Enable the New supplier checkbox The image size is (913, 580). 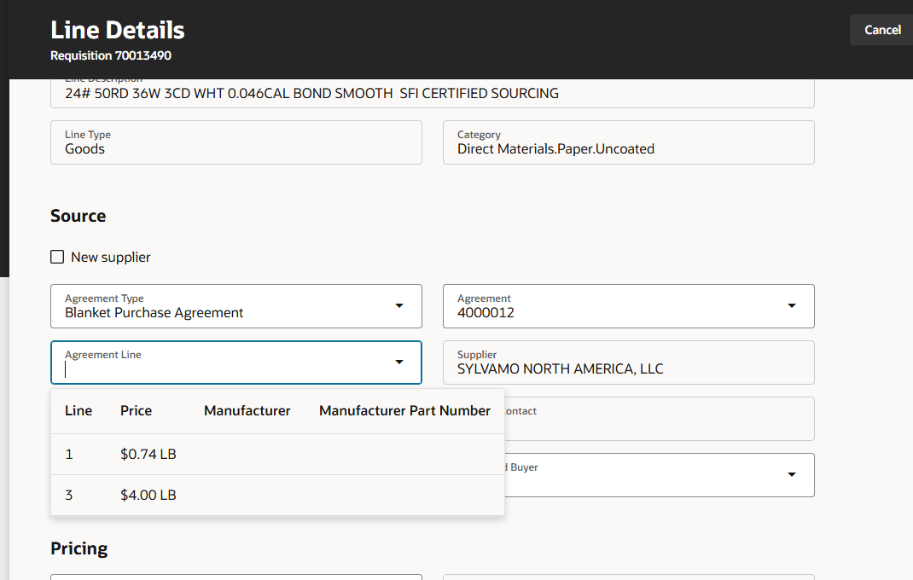point(57,257)
